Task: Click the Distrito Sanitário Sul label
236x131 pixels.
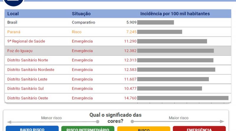Action: point(26,89)
